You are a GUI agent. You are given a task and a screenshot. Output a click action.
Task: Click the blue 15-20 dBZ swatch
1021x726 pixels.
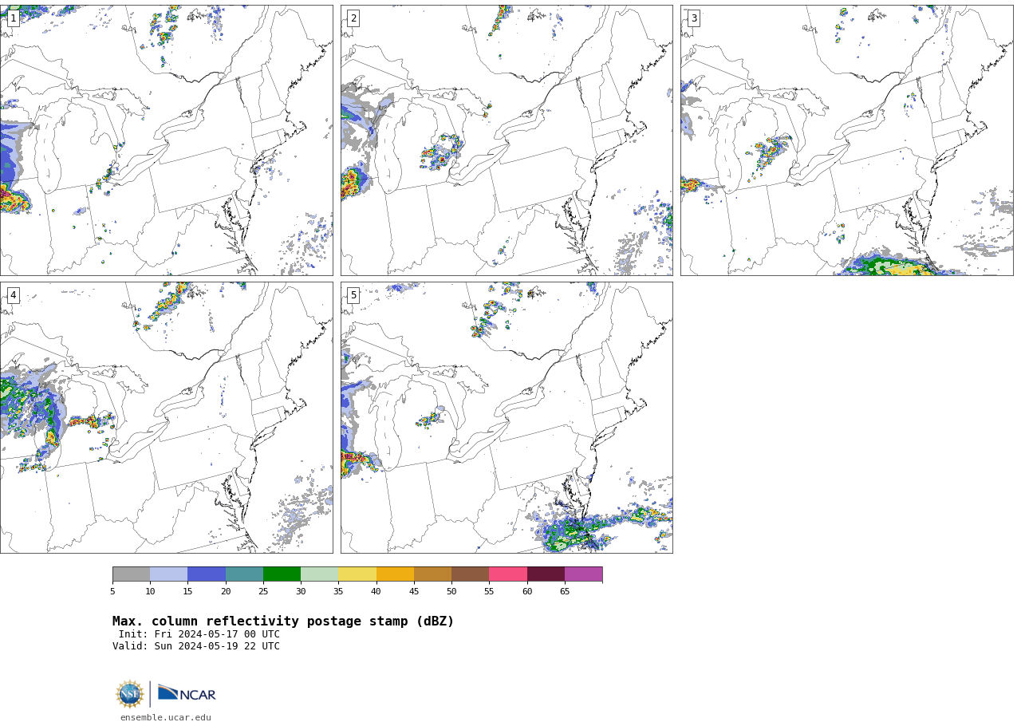pyautogui.click(x=207, y=574)
